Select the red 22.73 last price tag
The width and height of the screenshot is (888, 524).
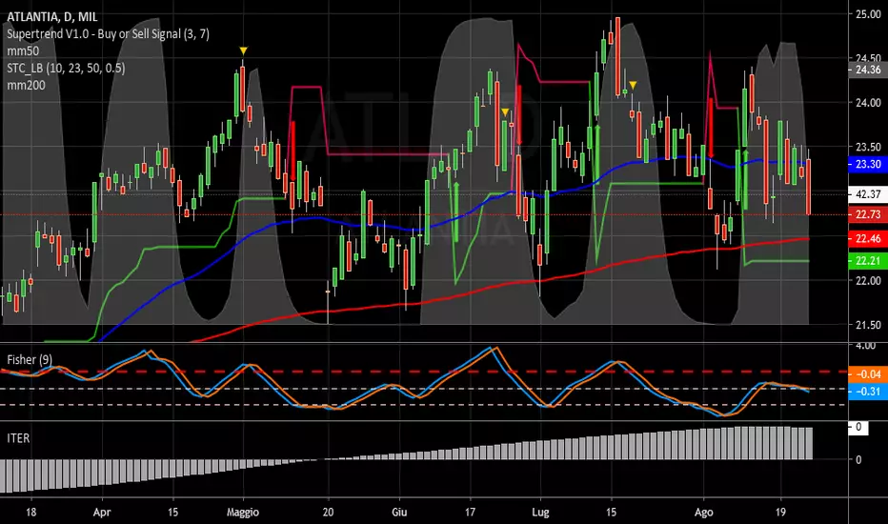tap(868, 214)
